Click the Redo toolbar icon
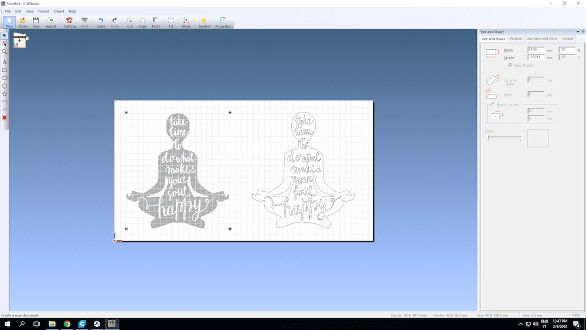The image size is (586, 330). point(115,22)
